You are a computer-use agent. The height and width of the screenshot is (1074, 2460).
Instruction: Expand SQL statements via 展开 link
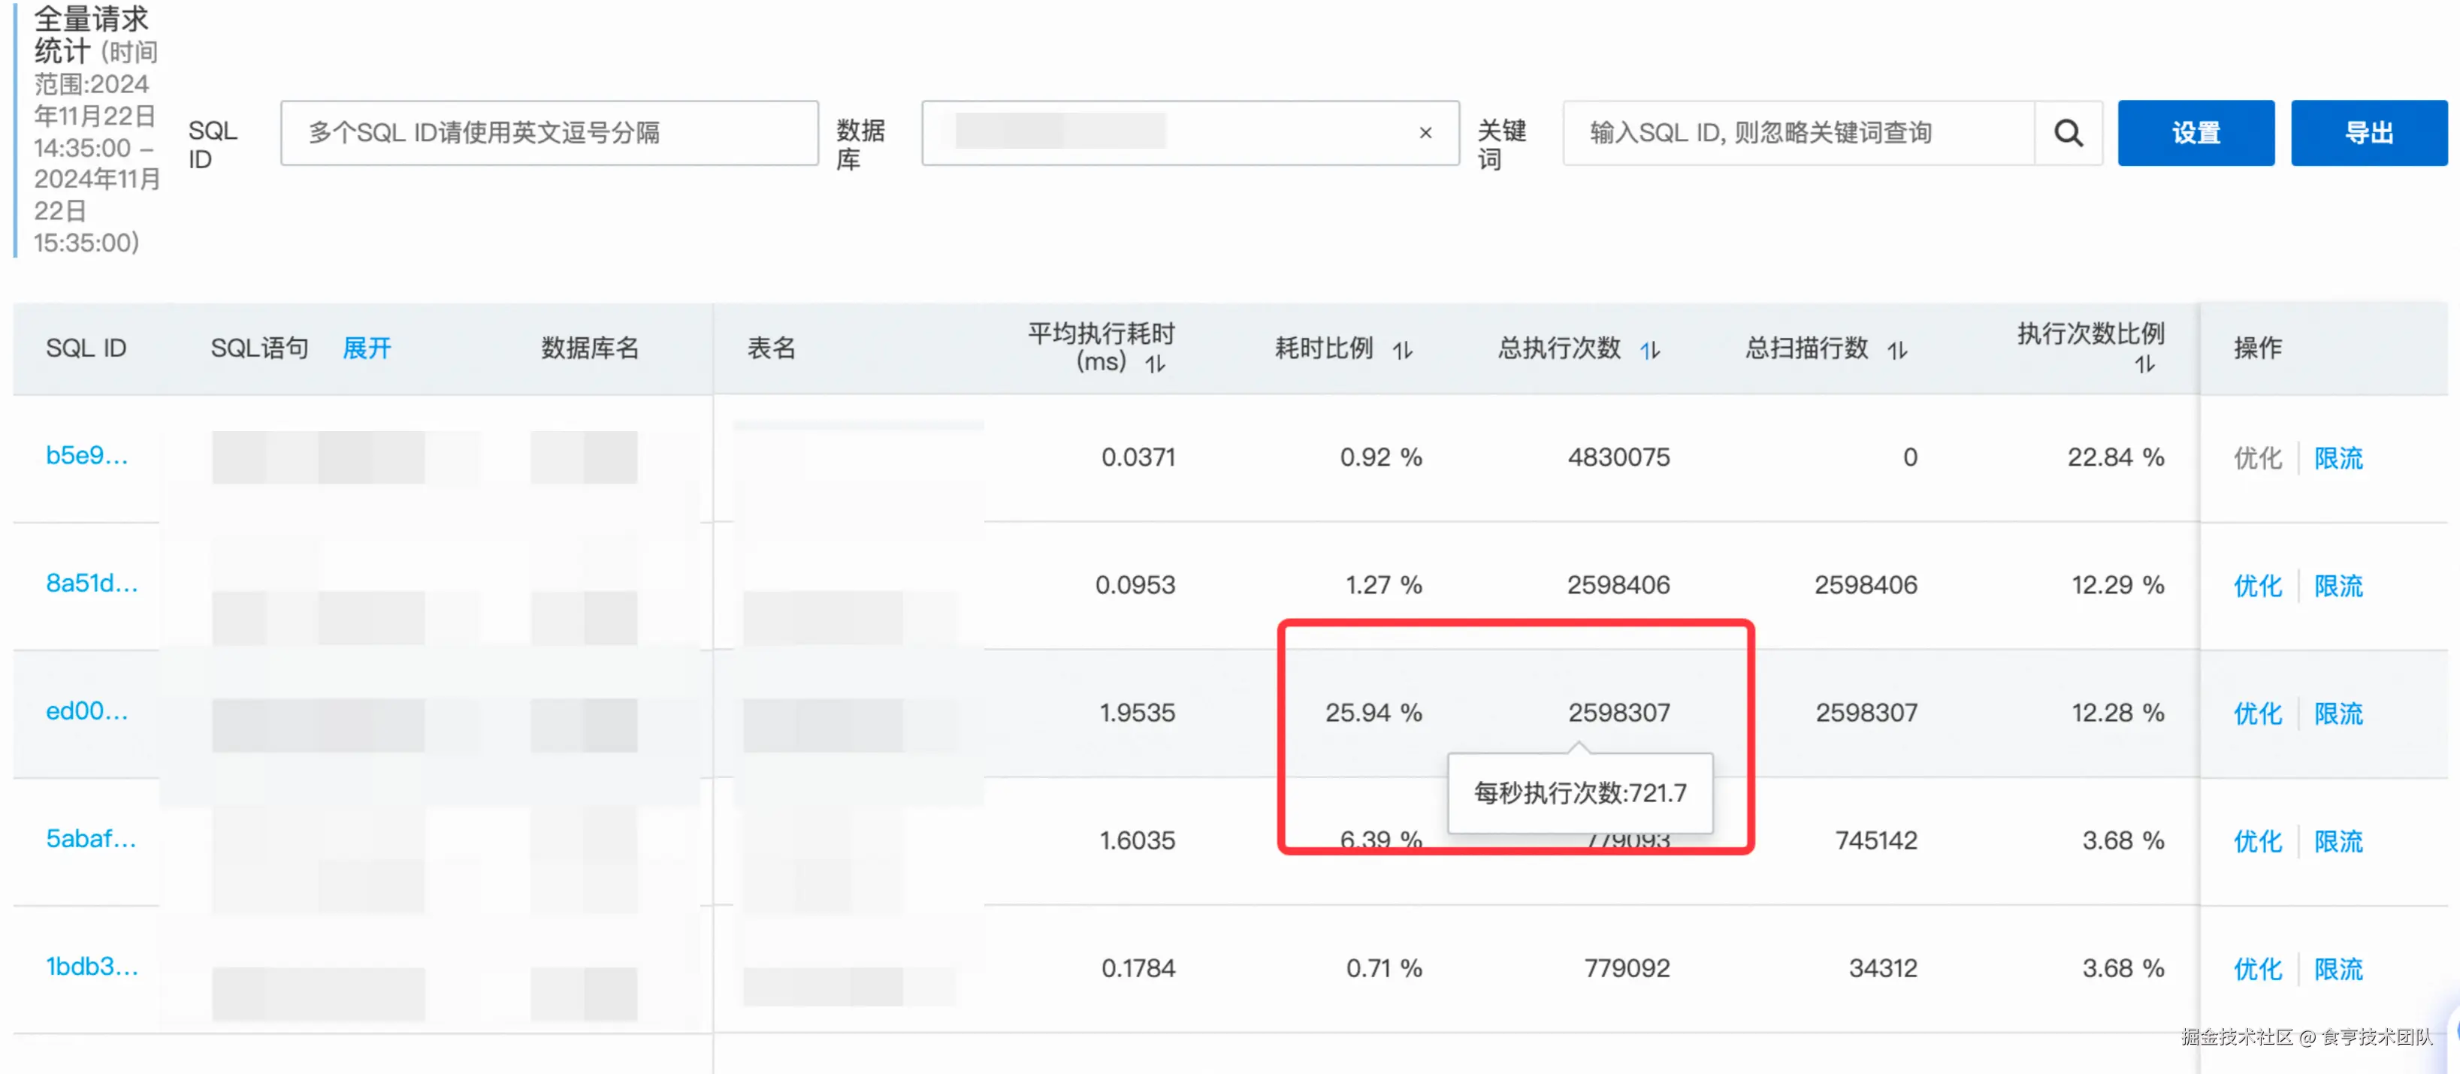pyautogui.click(x=367, y=348)
